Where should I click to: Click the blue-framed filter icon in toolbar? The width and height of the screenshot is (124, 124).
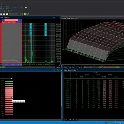[1, 14]
